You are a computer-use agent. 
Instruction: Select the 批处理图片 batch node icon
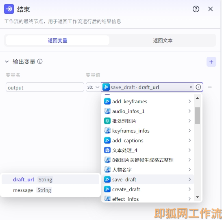[107, 121]
